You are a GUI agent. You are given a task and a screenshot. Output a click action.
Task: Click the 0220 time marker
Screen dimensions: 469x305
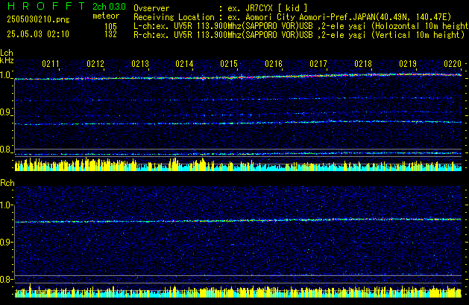tap(453, 64)
